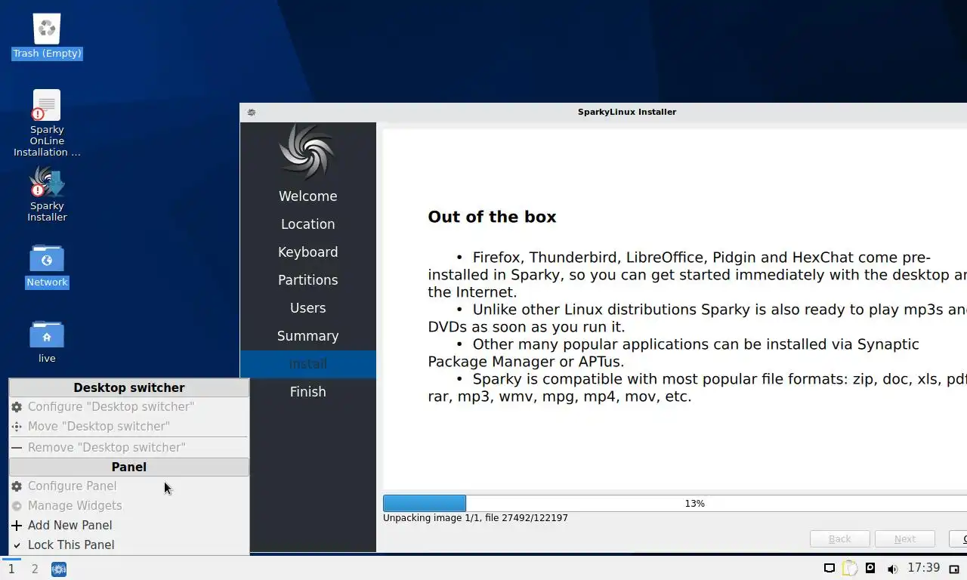Click the "Out of the box" heading
Screen dimensions: 967x580
point(492,217)
